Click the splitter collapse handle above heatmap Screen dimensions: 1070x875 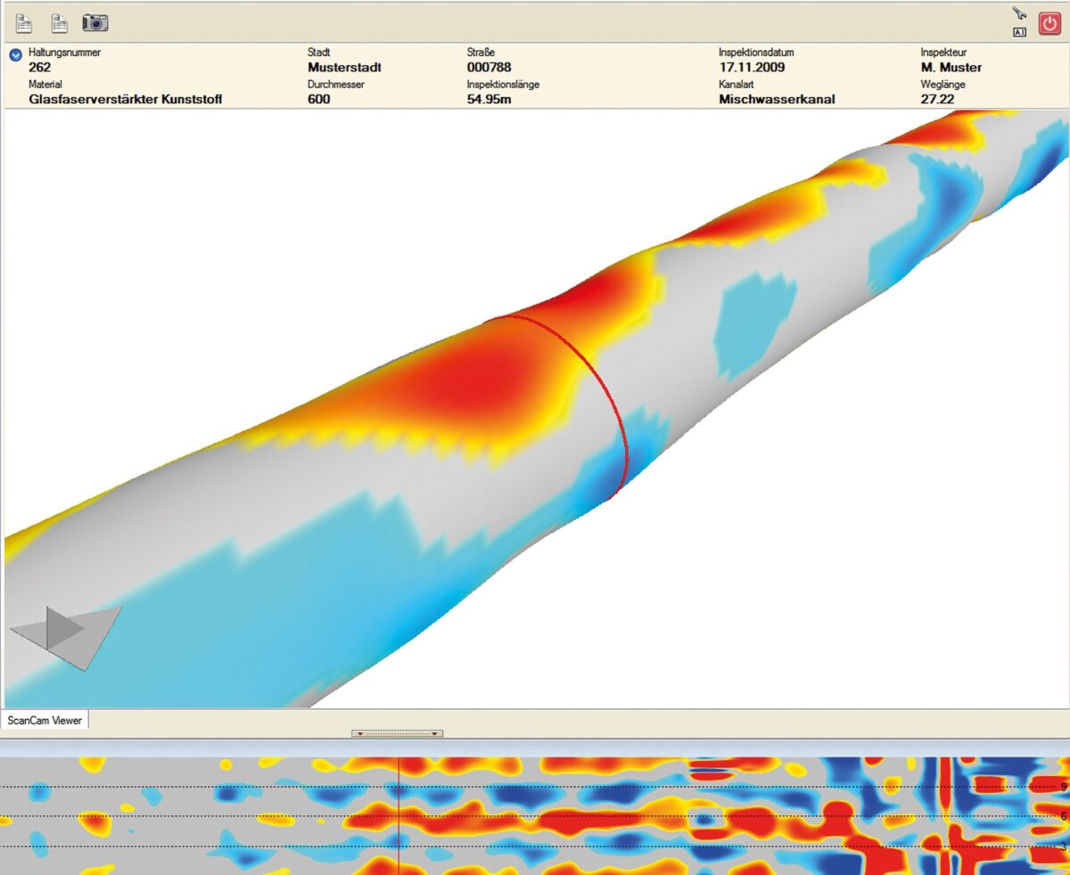398,733
